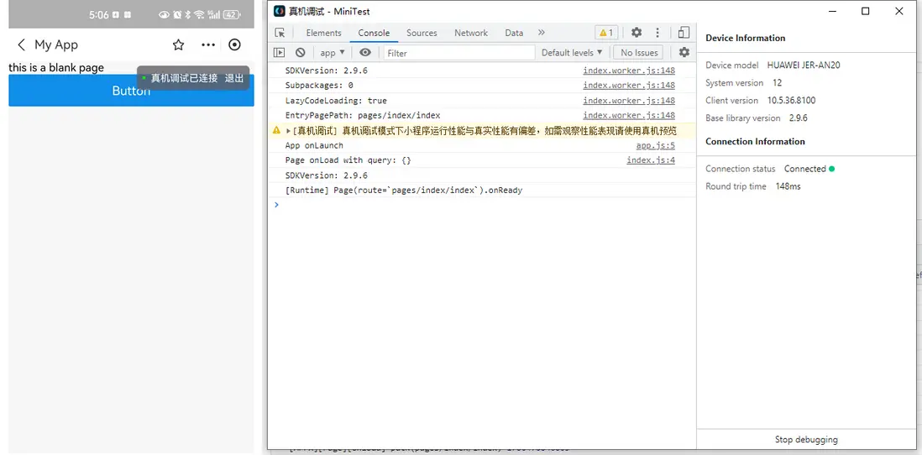Viewport: 922px width, 455px height.
Task: Select the device model value HUAWEI JER-AN20
Action: point(804,65)
